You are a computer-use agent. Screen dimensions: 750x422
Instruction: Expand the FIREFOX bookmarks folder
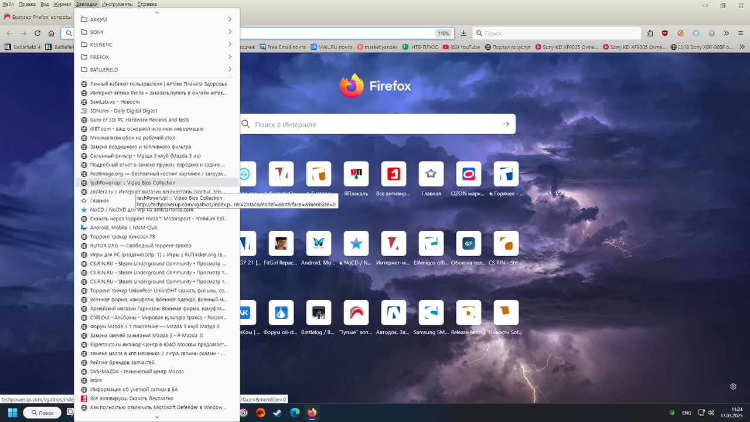click(157, 57)
